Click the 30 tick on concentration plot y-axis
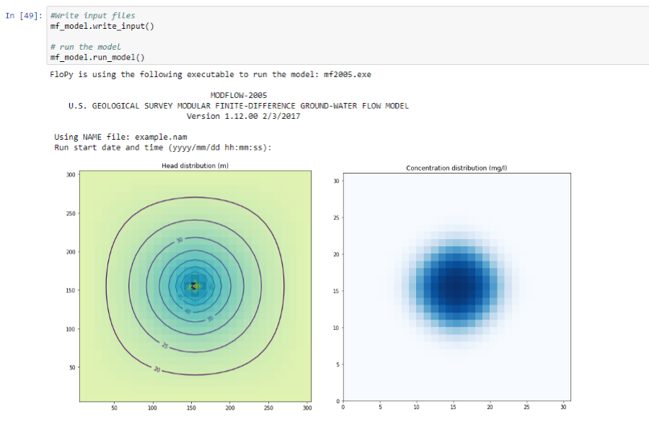 (336, 181)
